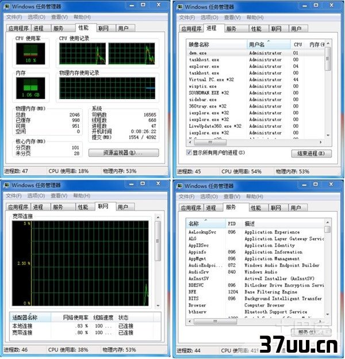The height and width of the screenshot is (359, 345).
Task: Click process list horizontal scroll-right arrow
Action: coord(321,142)
